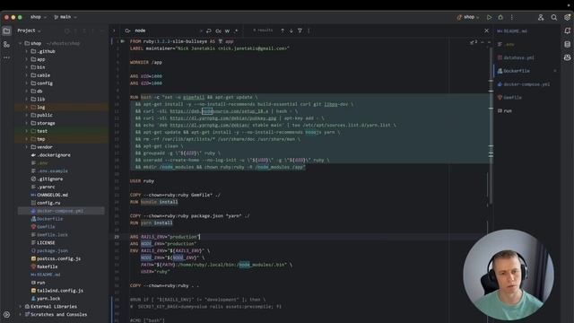Open Code With Me user icon
This screenshot has height=323, width=574.
541,17
